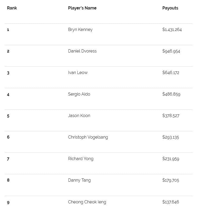Click the Richard Yong name entry
The height and width of the screenshot is (211, 197).
click(81, 159)
